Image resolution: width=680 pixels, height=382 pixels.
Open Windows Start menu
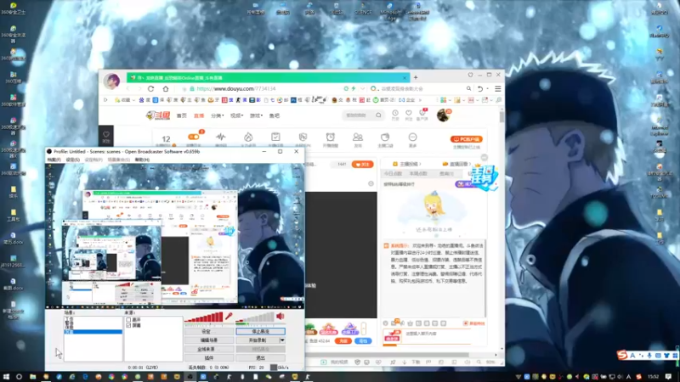pyautogui.click(x=6, y=377)
